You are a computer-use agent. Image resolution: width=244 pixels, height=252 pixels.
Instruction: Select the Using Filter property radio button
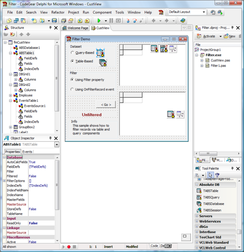click(72, 80)
